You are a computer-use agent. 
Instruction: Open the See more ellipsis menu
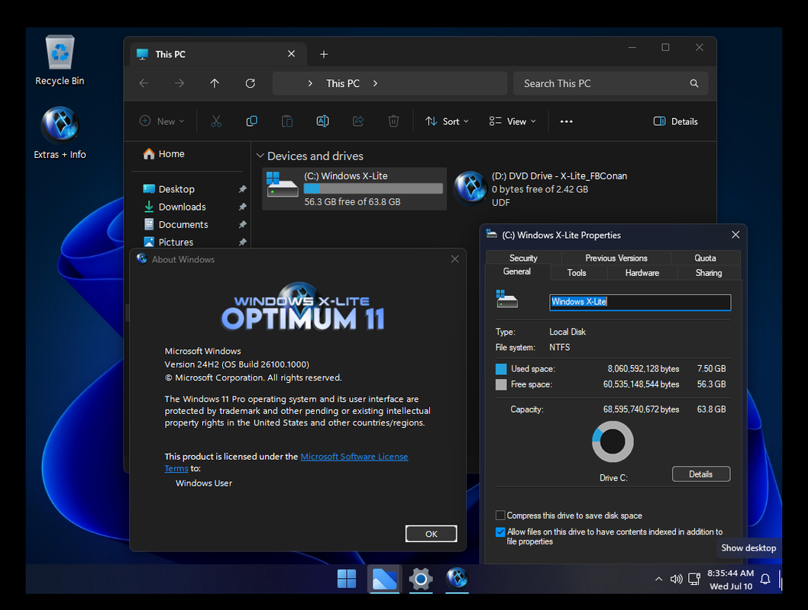pos(567,121)
